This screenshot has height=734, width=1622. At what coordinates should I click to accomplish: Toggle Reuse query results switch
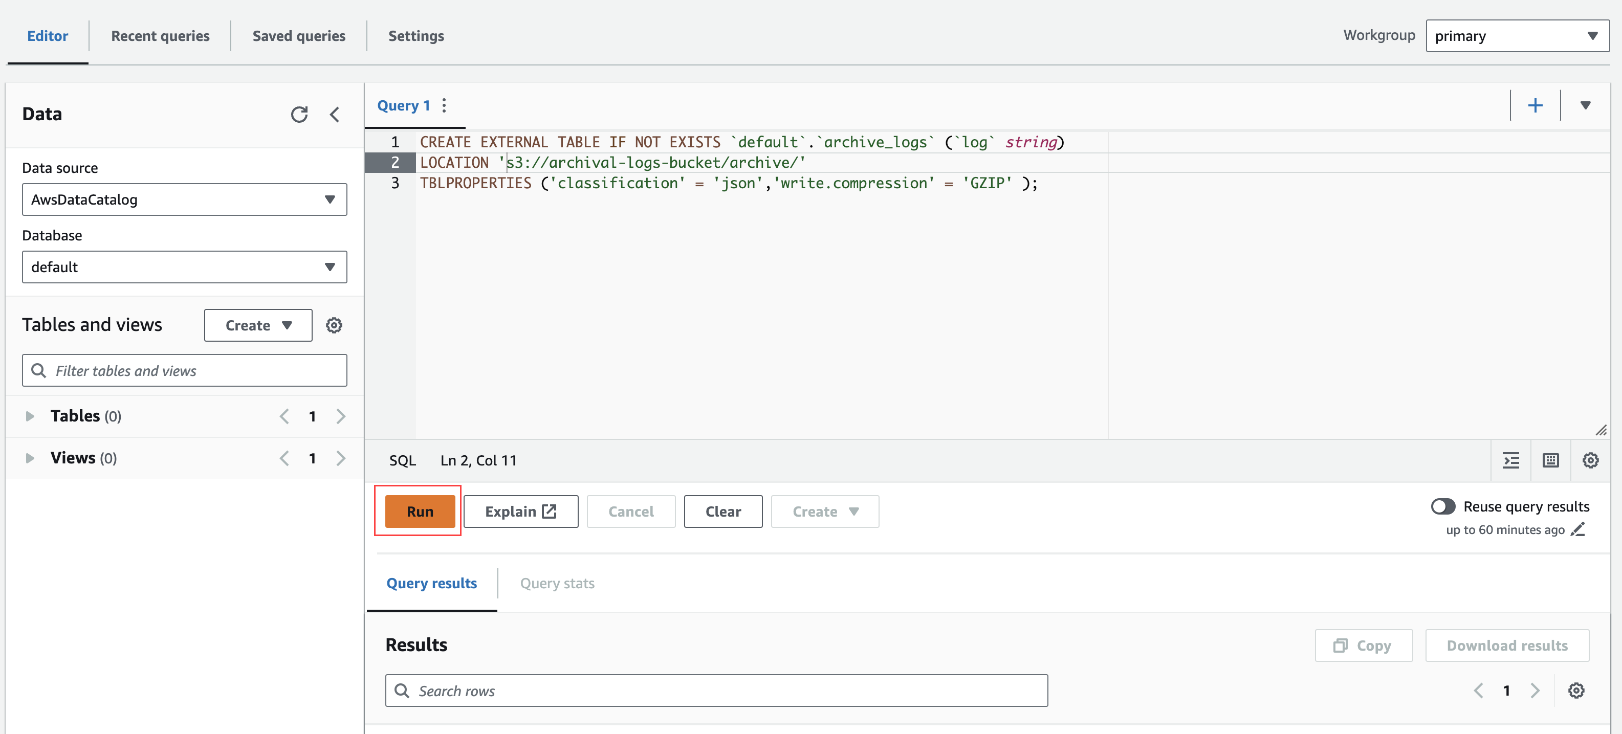(1443, 507)
